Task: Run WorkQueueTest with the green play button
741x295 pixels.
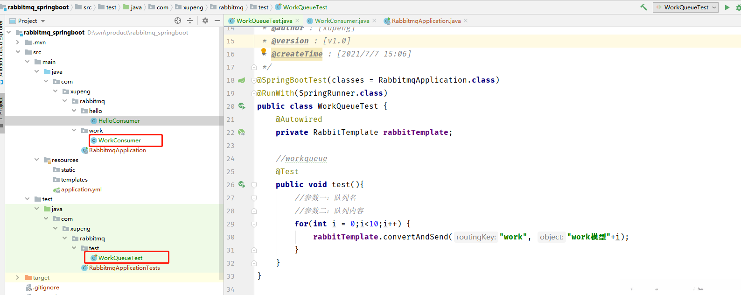Action: (727, 7)
